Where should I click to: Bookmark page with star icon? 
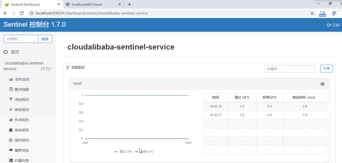pos(312,13)
